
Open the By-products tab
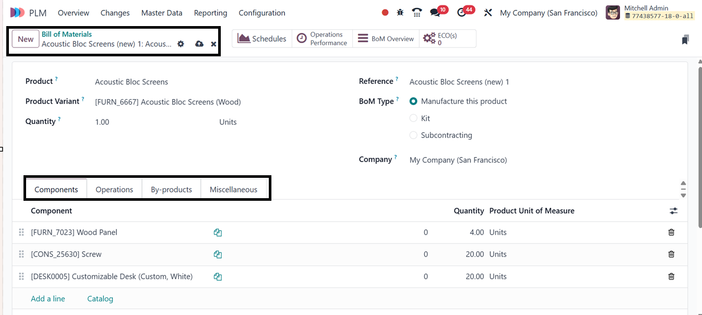(x=171, y=189)
